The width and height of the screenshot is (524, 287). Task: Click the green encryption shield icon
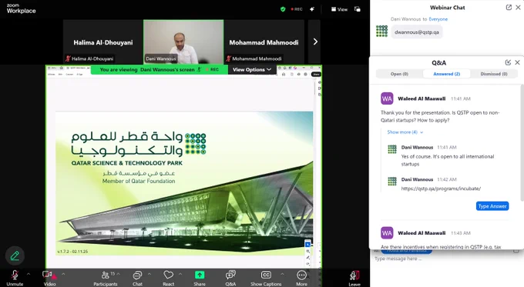point(283,9)
